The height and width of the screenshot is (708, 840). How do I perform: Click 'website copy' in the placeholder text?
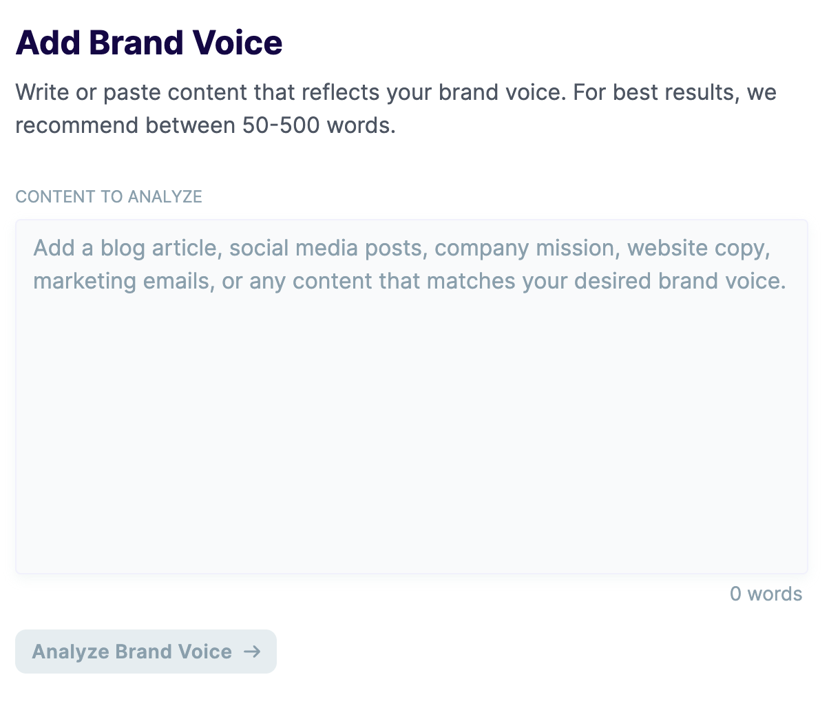698,248
